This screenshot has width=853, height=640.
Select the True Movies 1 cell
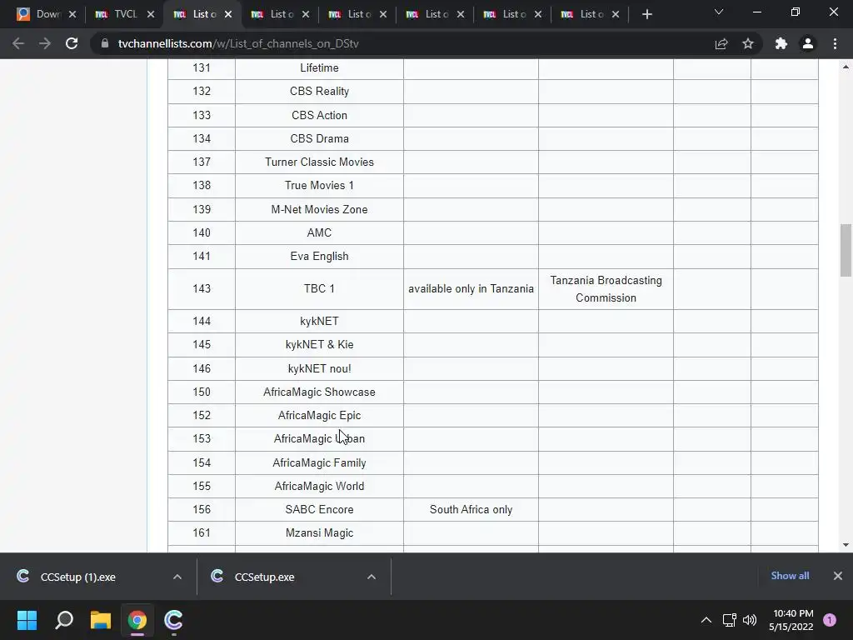pyautogui.click(x=319, y=186)
